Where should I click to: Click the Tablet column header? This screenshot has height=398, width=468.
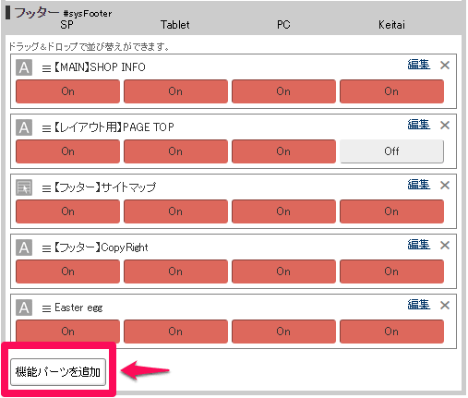175,25
